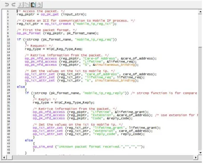Viewport: 203px width, 164px height.
Task: Click the vertical scrollbar up arrow
Action: click(200, 12)
